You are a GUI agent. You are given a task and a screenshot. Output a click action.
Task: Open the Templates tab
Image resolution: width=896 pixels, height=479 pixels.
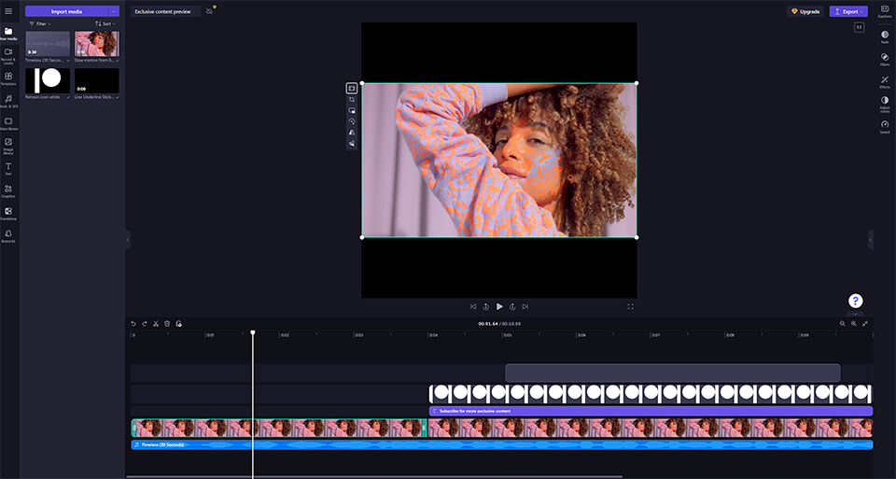tap(8, 78)
